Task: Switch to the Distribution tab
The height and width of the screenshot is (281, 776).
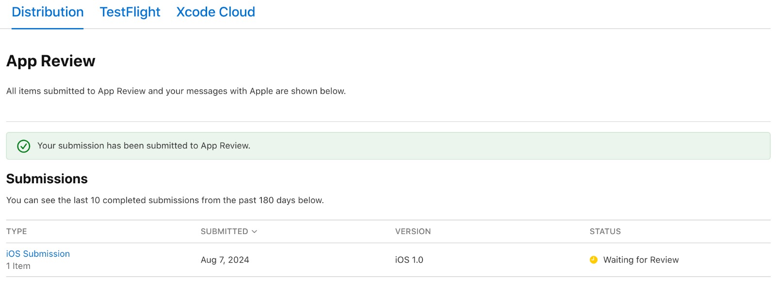Action: coord(48,12)
